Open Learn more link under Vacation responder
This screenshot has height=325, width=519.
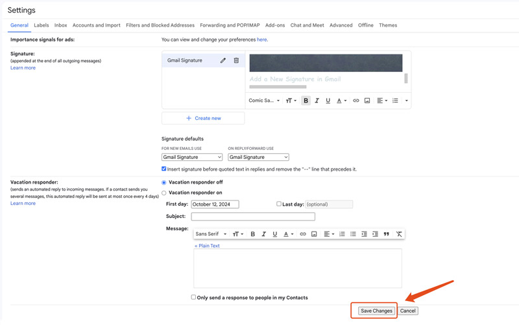point(23,203)
